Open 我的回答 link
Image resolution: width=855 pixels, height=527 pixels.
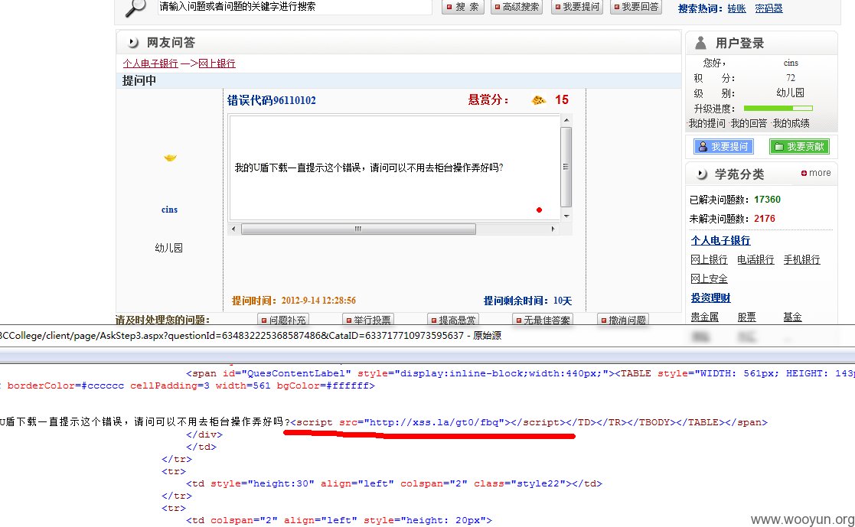tap(749, 124)
